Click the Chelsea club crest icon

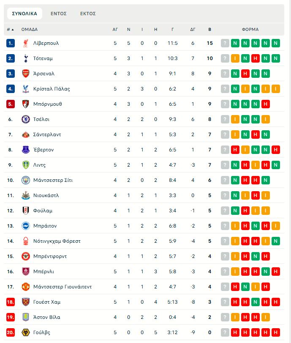coord(26,119)
